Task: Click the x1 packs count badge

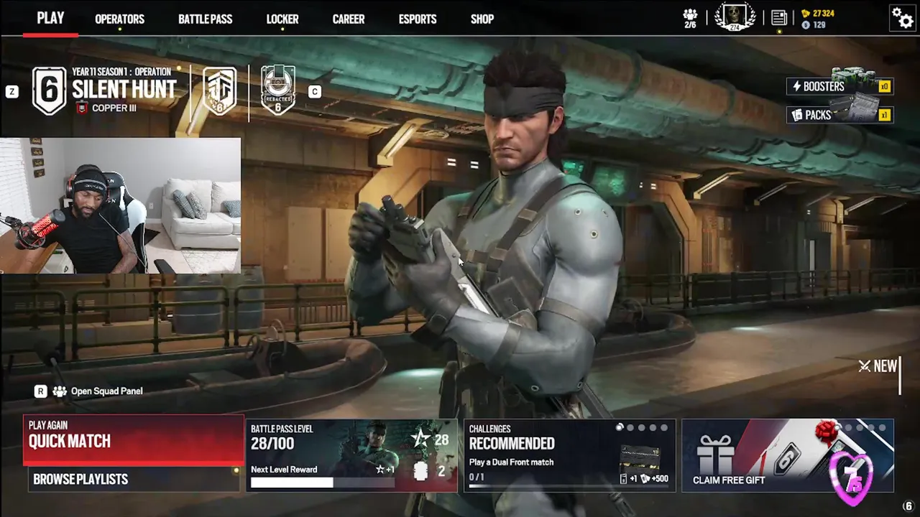Action: point(884,115)
